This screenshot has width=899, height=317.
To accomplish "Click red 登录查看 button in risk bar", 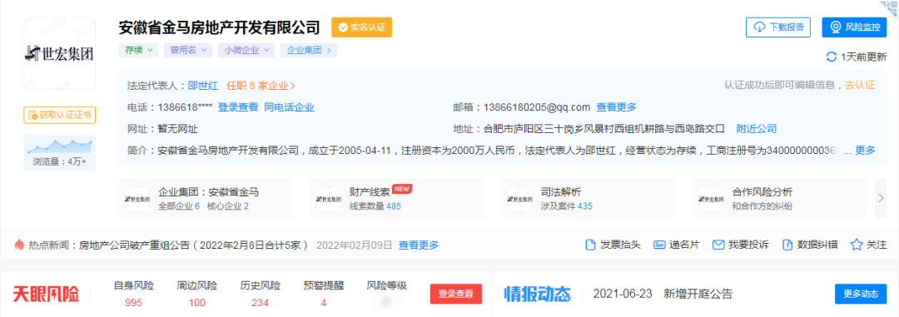I will (456, 294).
